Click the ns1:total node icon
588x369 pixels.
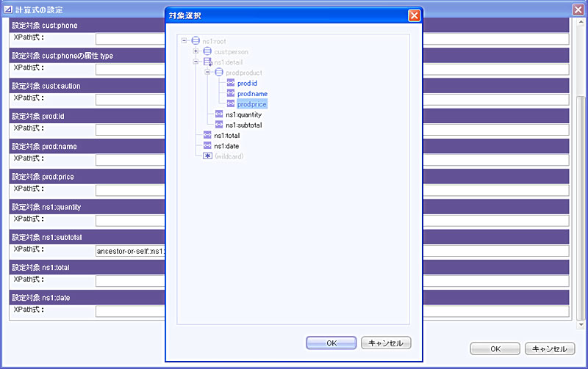click(x=207, y=135)
